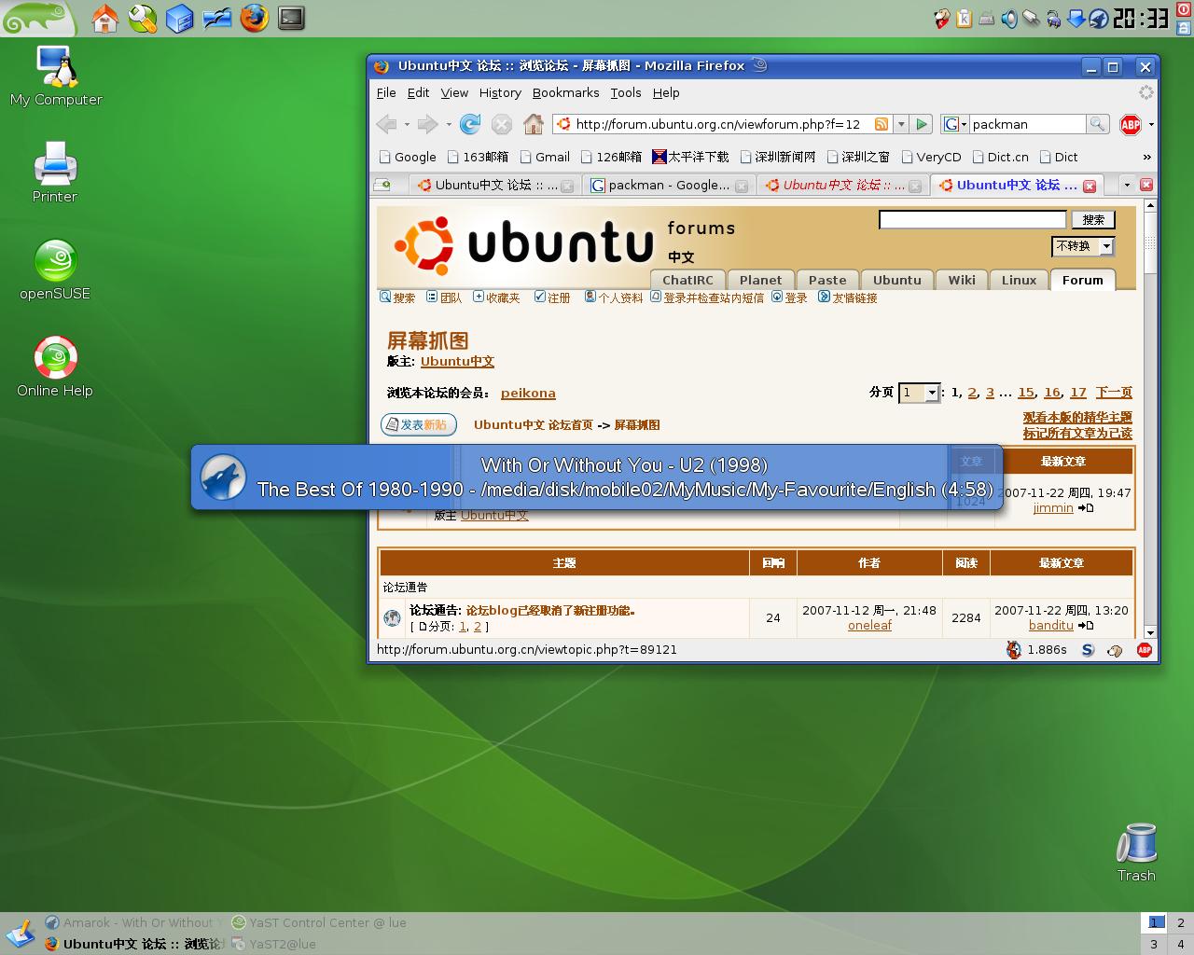Open the Tools menu
The image size is (1194, 955).
(x=626, y=92)
